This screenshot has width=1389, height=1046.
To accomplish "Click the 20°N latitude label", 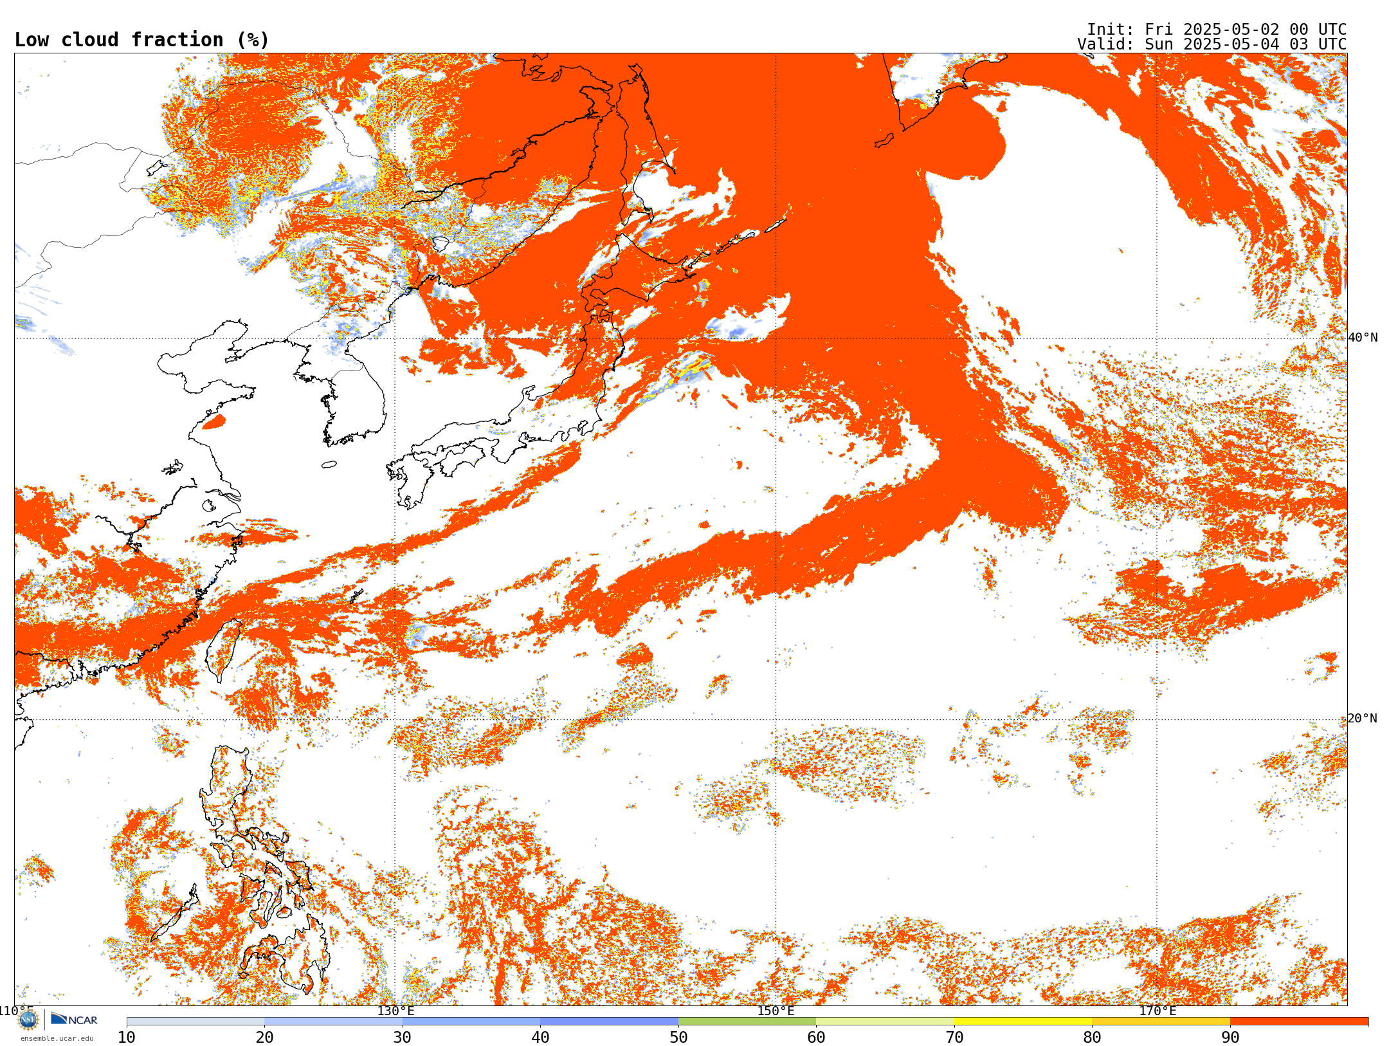I will tap(1363, 719).
